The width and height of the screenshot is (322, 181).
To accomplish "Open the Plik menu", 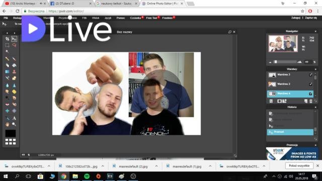I will pos(6,18).
